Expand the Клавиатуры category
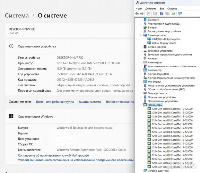The image size is (200, 173). 141,62
